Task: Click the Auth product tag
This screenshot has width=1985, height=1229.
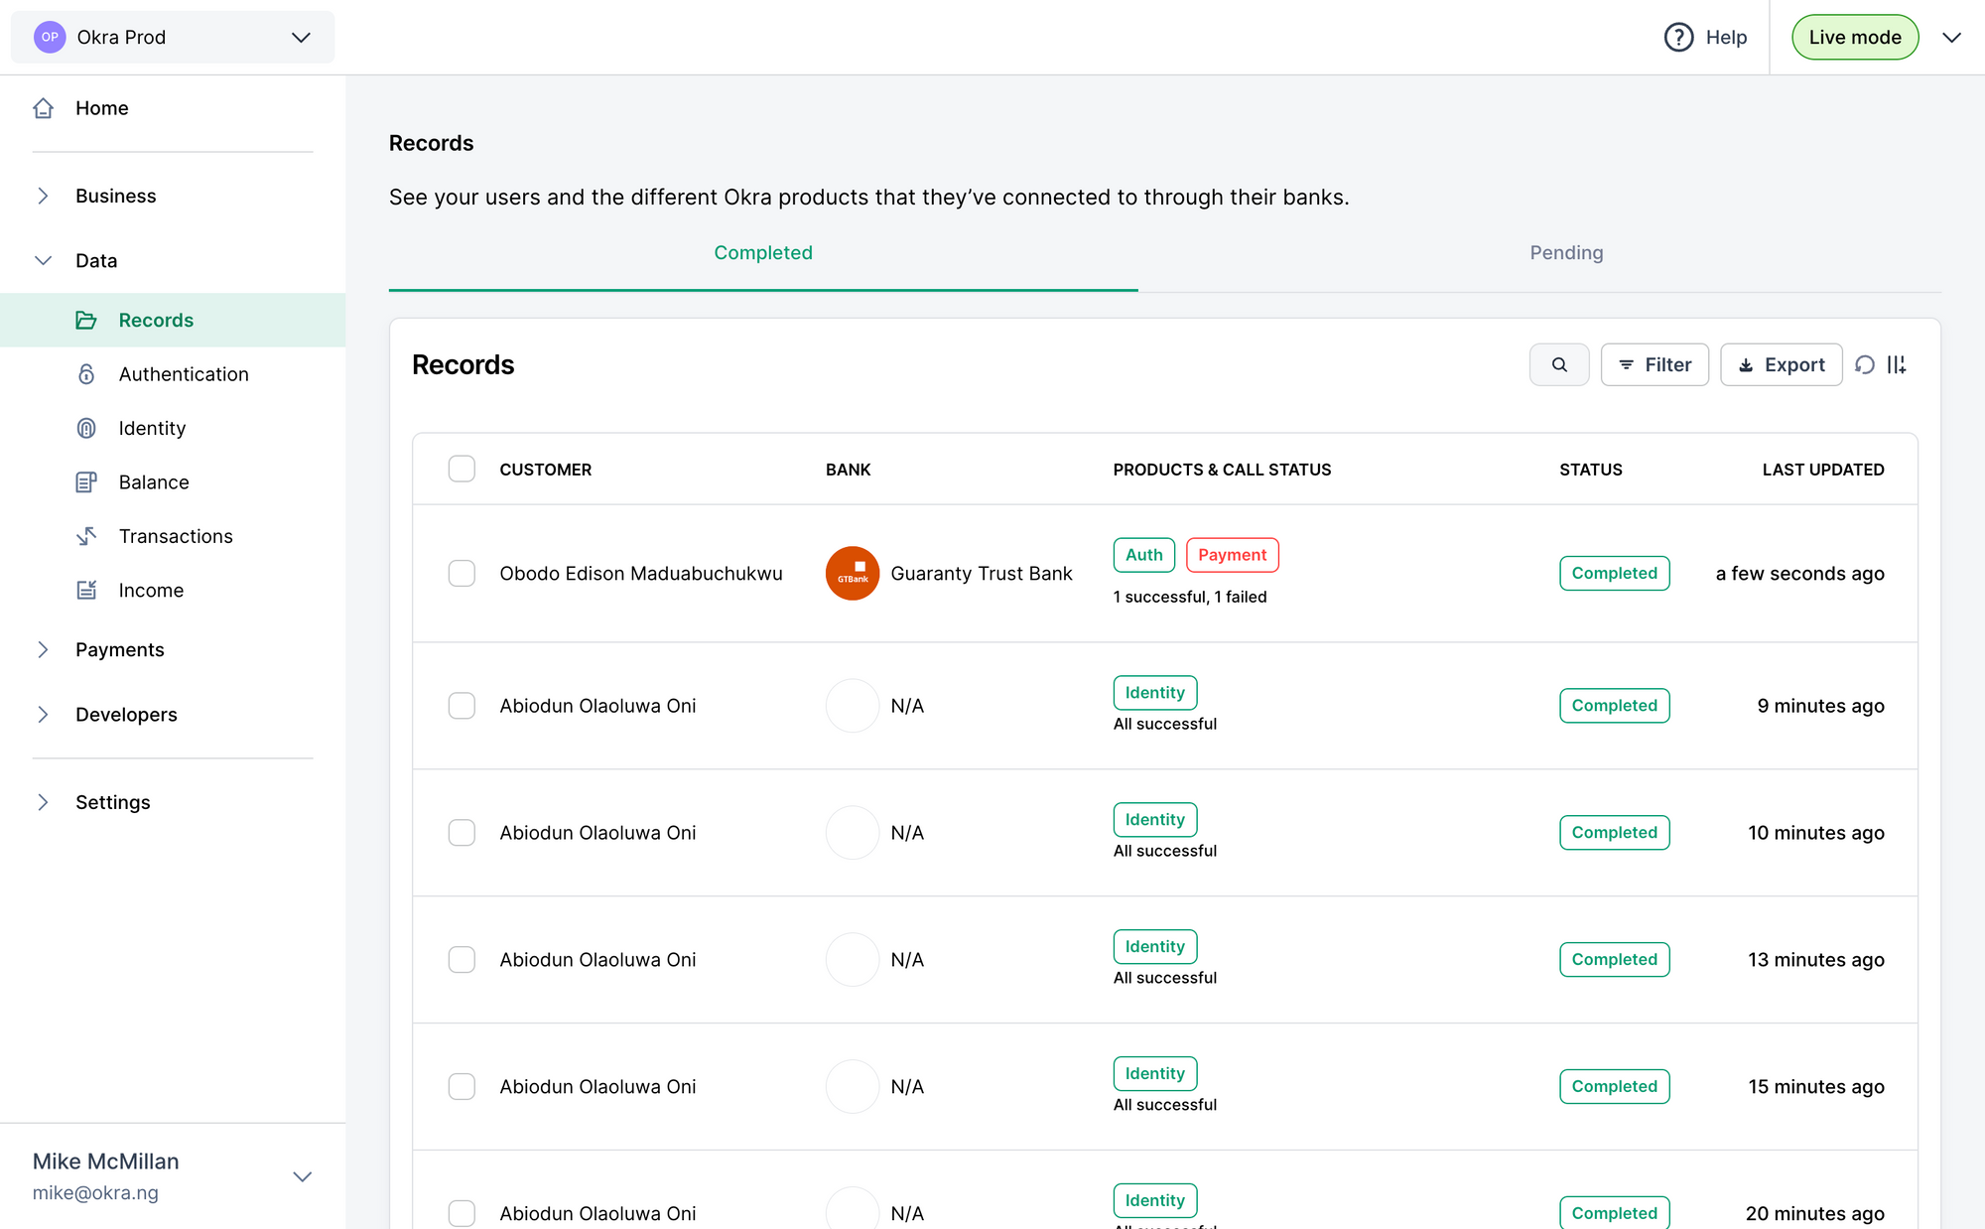Action: tap(1144, 555)
